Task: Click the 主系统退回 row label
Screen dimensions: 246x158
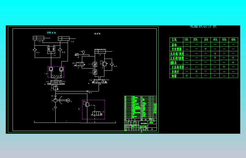Action: (x=178, y=67)
